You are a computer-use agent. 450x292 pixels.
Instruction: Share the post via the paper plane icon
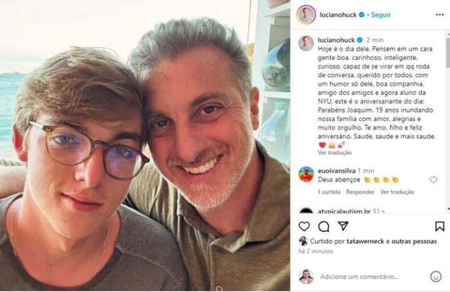[x=343, y=226]
